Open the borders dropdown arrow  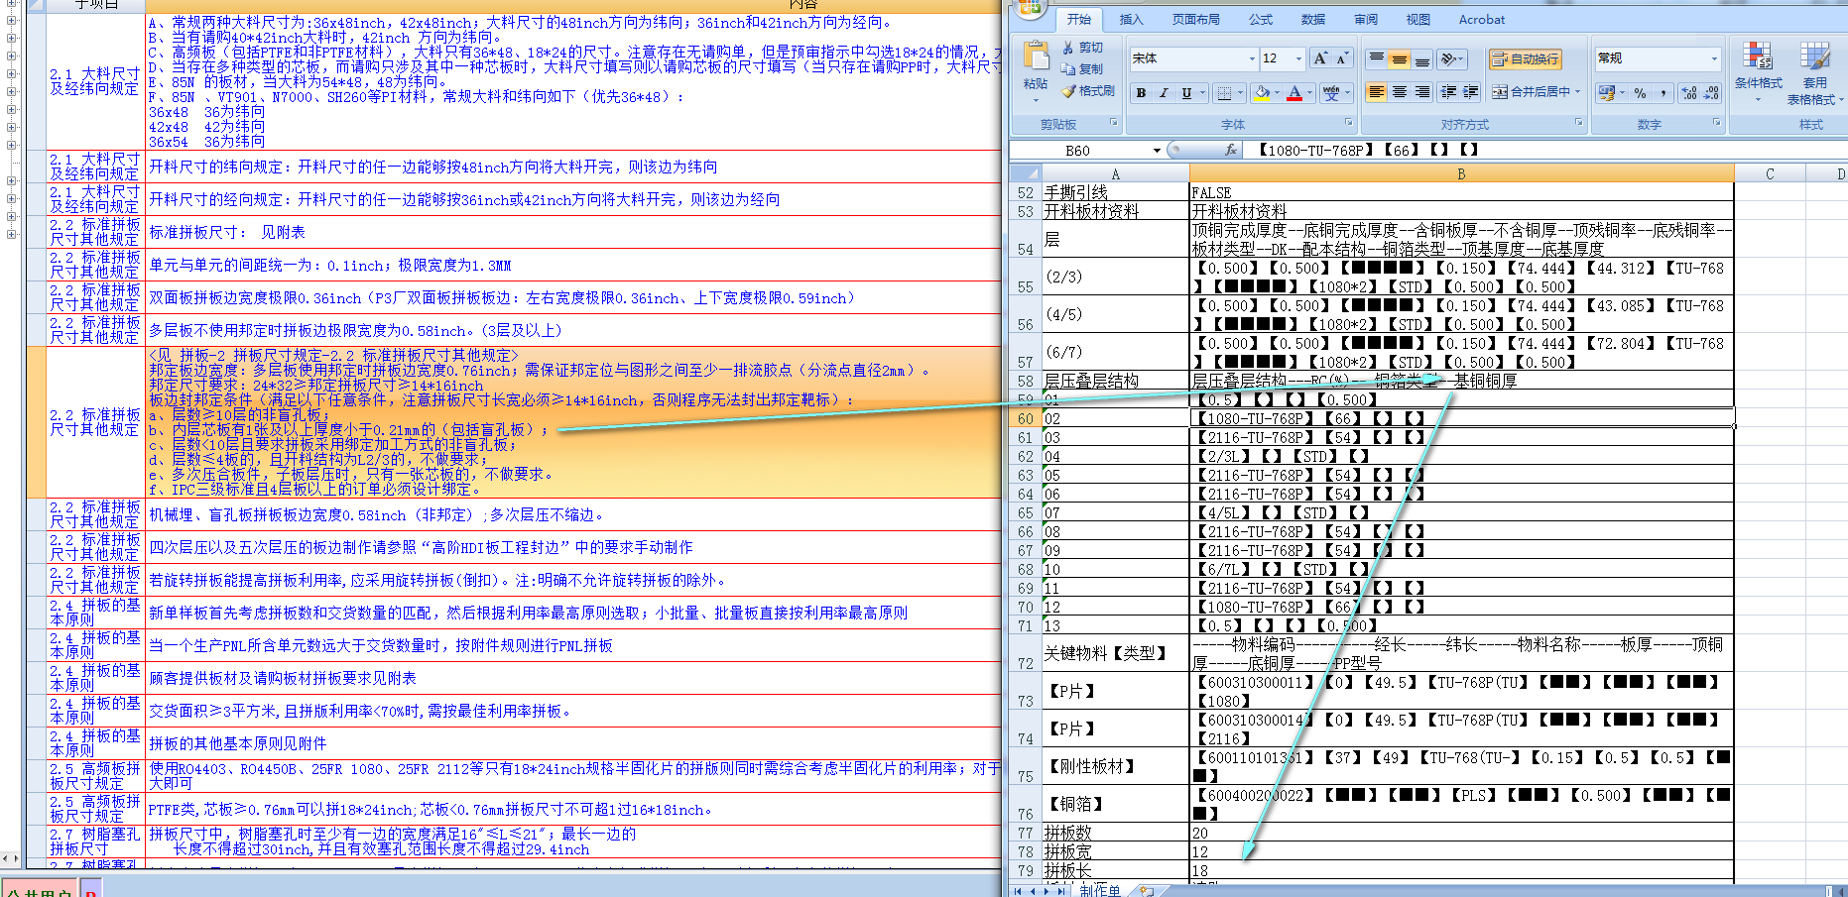(x=1240, y=93)
